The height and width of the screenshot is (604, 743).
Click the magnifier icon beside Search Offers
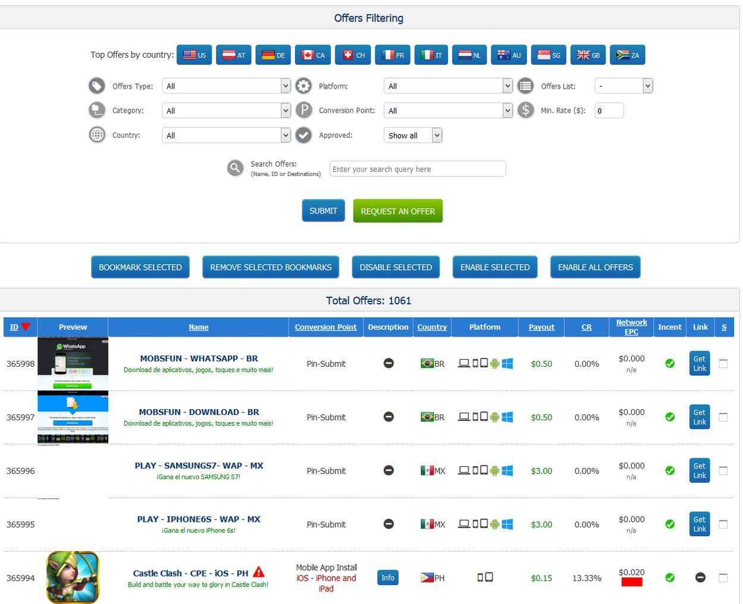coord(236,168)
